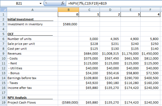Select row 19 header
This screenshot has width=162, height=106.
click(3, 103)
